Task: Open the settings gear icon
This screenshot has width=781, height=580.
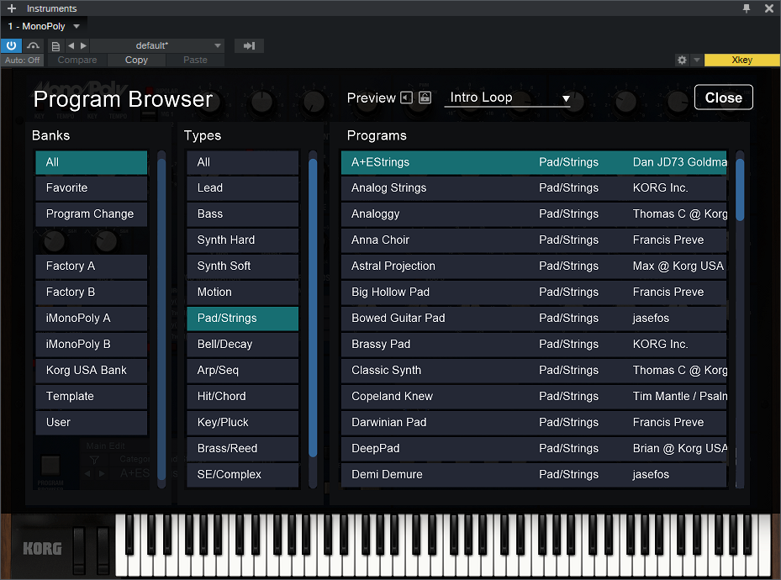Action: tap(682, 61)
